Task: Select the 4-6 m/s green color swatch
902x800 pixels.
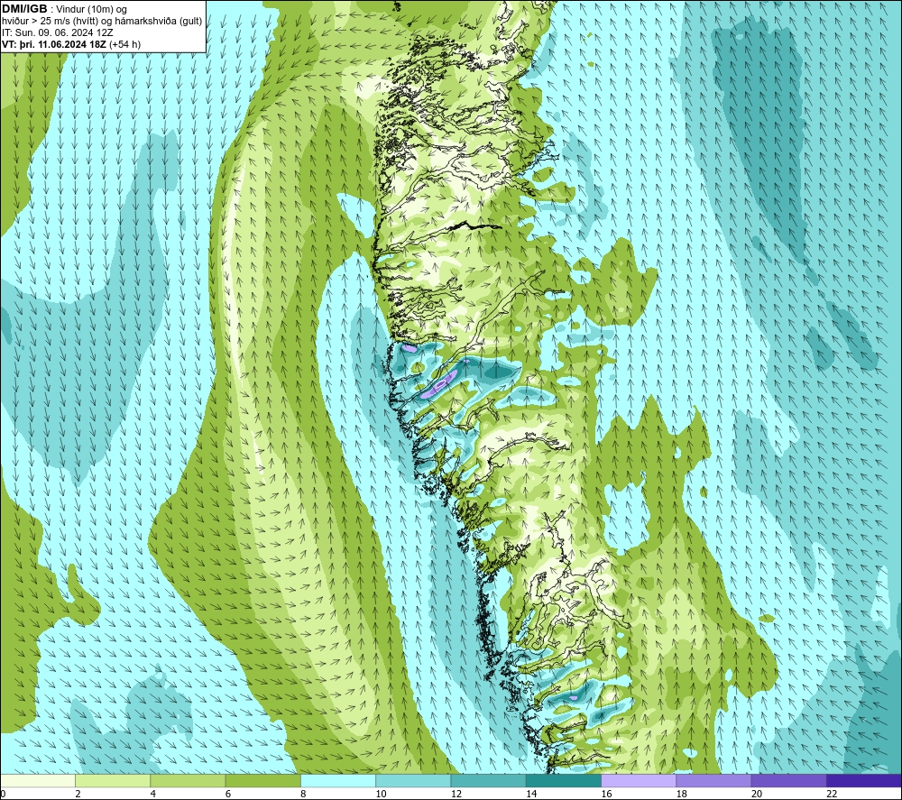Action: 189,780
